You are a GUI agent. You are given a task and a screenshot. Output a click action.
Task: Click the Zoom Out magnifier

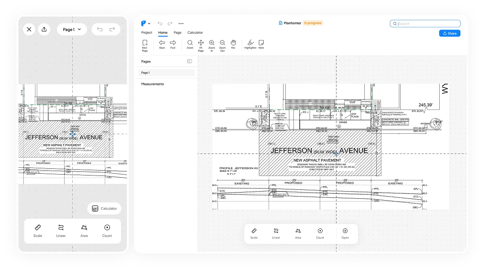click(223, 44)
